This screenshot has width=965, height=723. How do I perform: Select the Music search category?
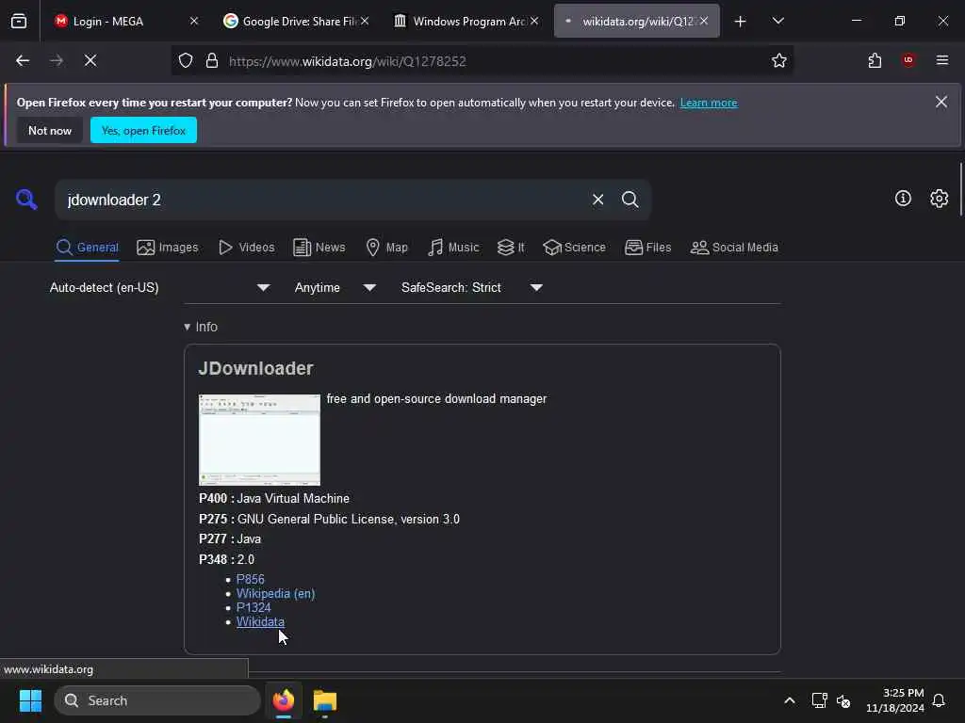[453, 248]
